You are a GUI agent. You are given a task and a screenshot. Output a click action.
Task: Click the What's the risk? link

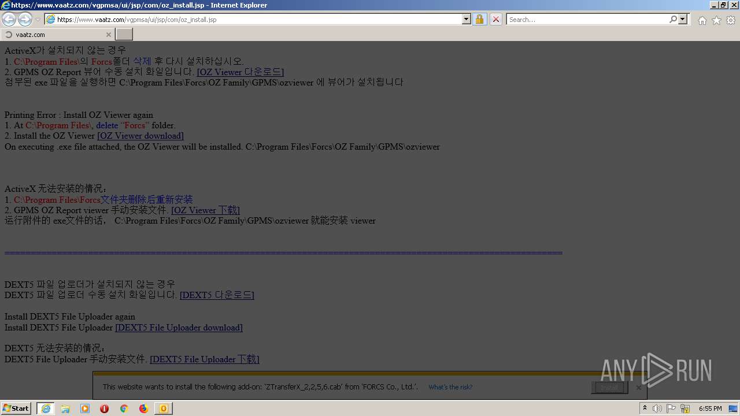click(x=450, y=387)
